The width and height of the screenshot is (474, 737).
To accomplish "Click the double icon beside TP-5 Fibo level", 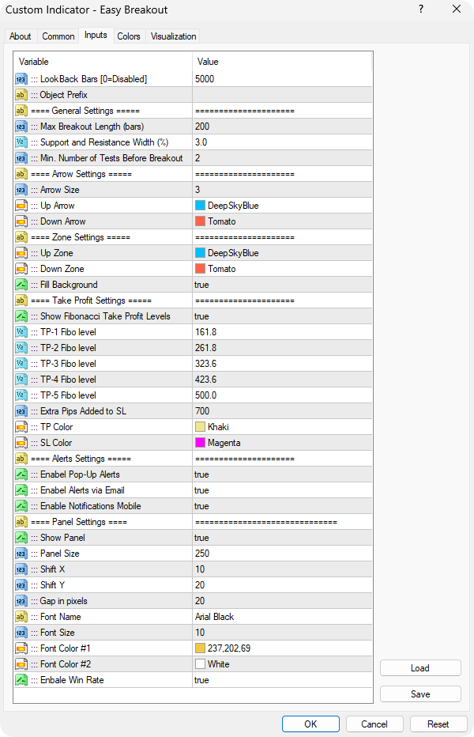I will [x=21, y=395].
